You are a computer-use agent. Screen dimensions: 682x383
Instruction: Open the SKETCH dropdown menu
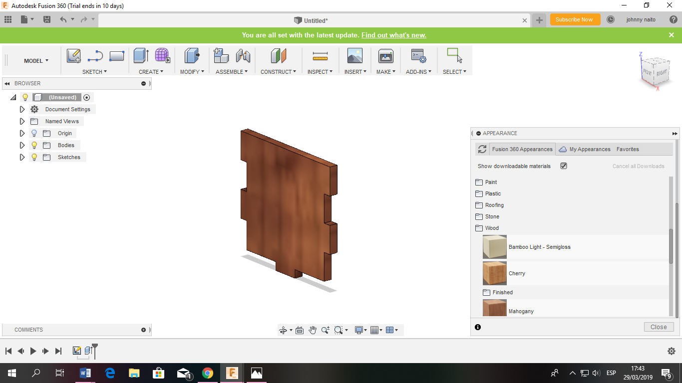click(95, 72)
